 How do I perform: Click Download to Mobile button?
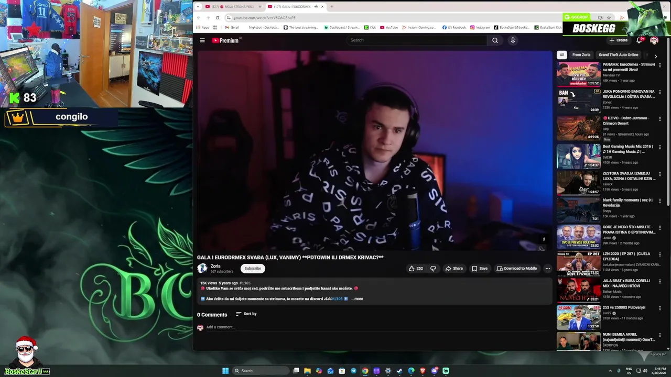[517, 269]
